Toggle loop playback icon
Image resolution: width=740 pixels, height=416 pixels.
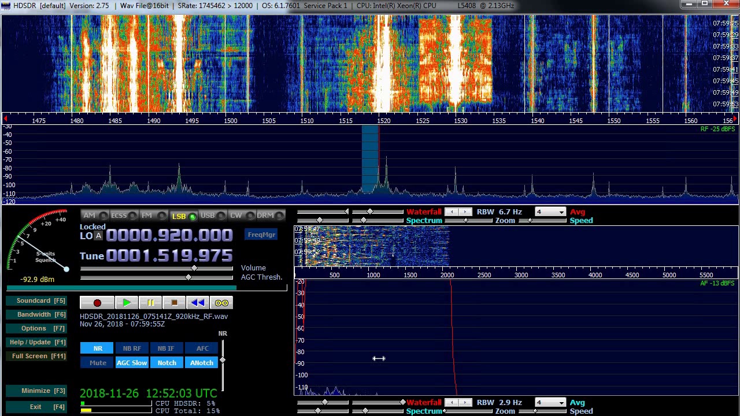221,303
